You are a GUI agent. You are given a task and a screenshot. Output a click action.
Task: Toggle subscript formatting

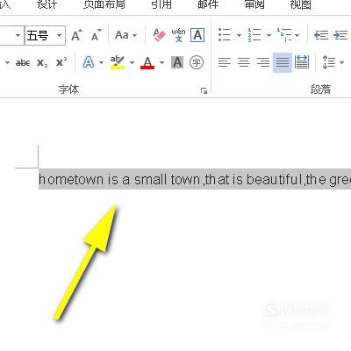(42, 62)
